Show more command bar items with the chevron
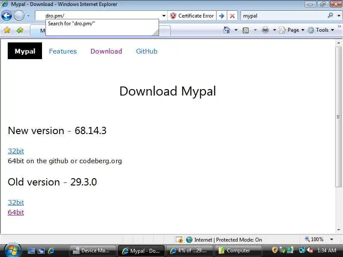Image resolution: width=343 pixels, height=257 pixels. (x=339, y=26)
